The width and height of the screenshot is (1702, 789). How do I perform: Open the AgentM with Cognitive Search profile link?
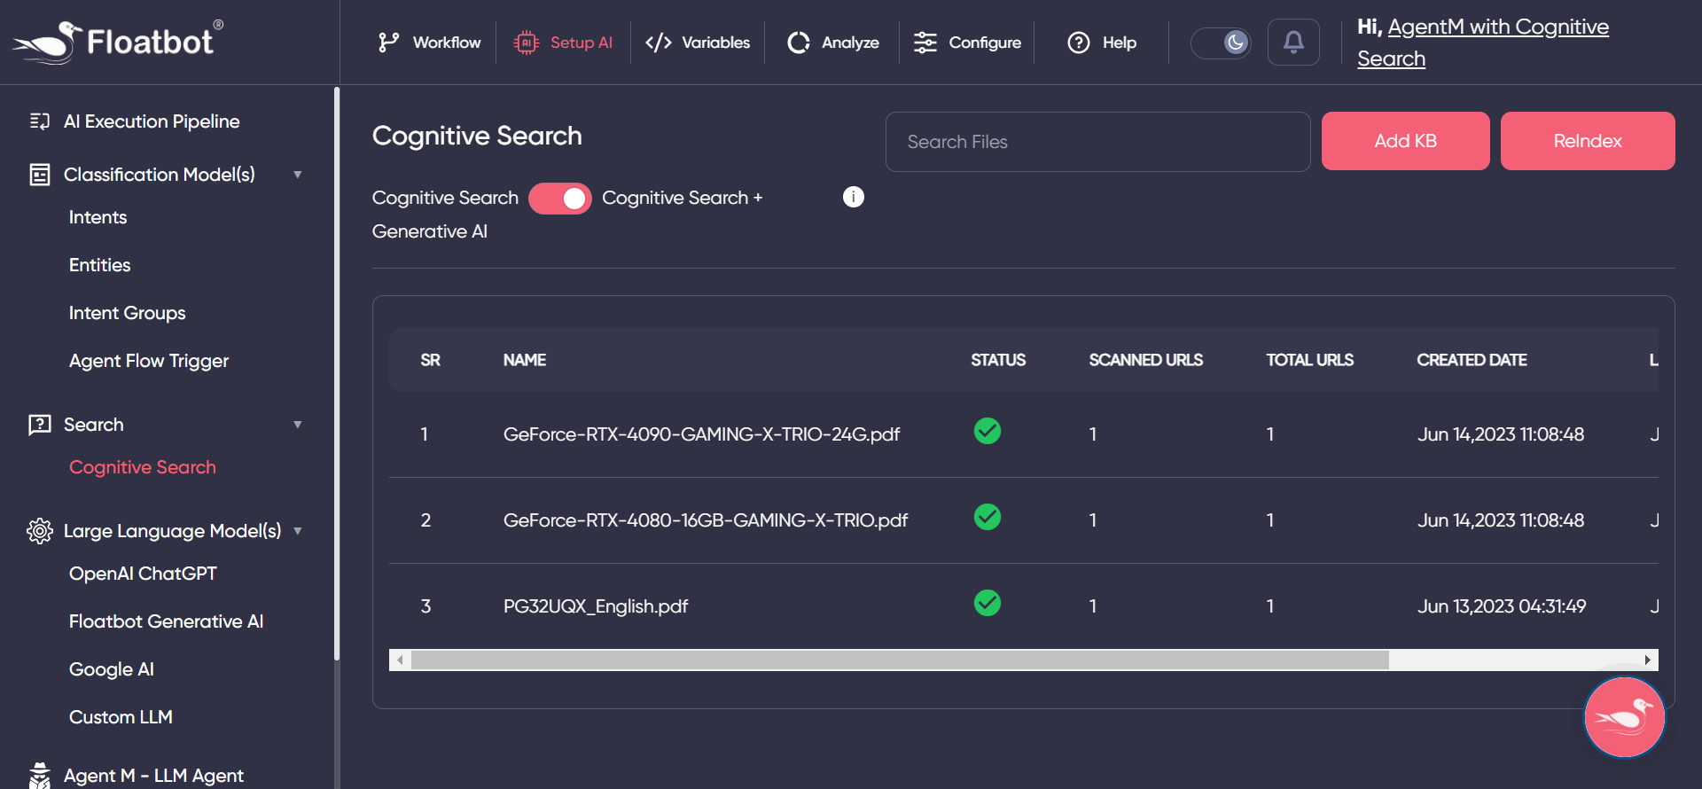point(1483,43)
